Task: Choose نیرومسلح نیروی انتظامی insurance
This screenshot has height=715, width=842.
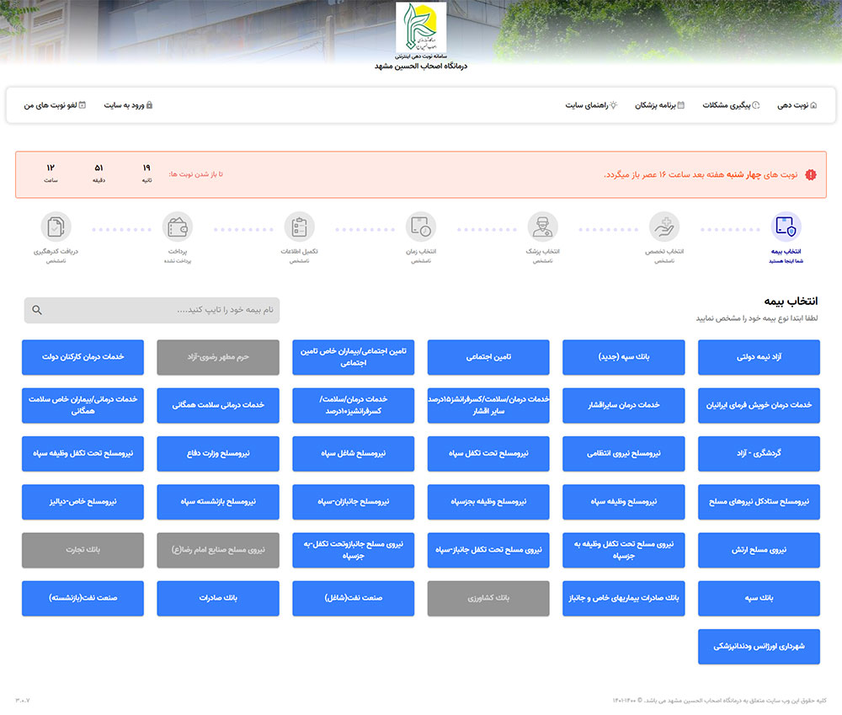Action: coord(623,454)
